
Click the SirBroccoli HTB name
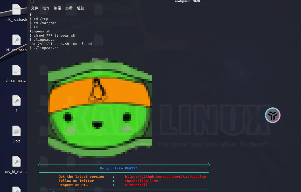click(136, 185)
